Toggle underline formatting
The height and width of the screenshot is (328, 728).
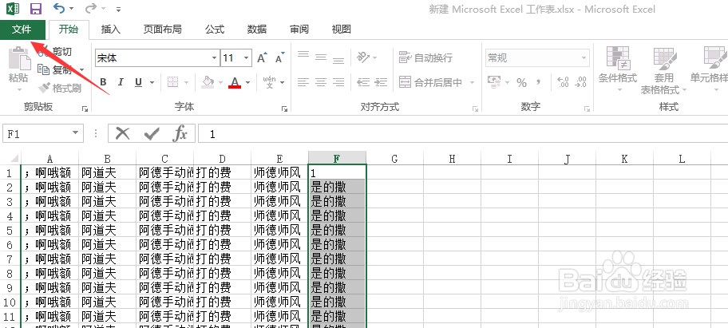tap(138, 82)
